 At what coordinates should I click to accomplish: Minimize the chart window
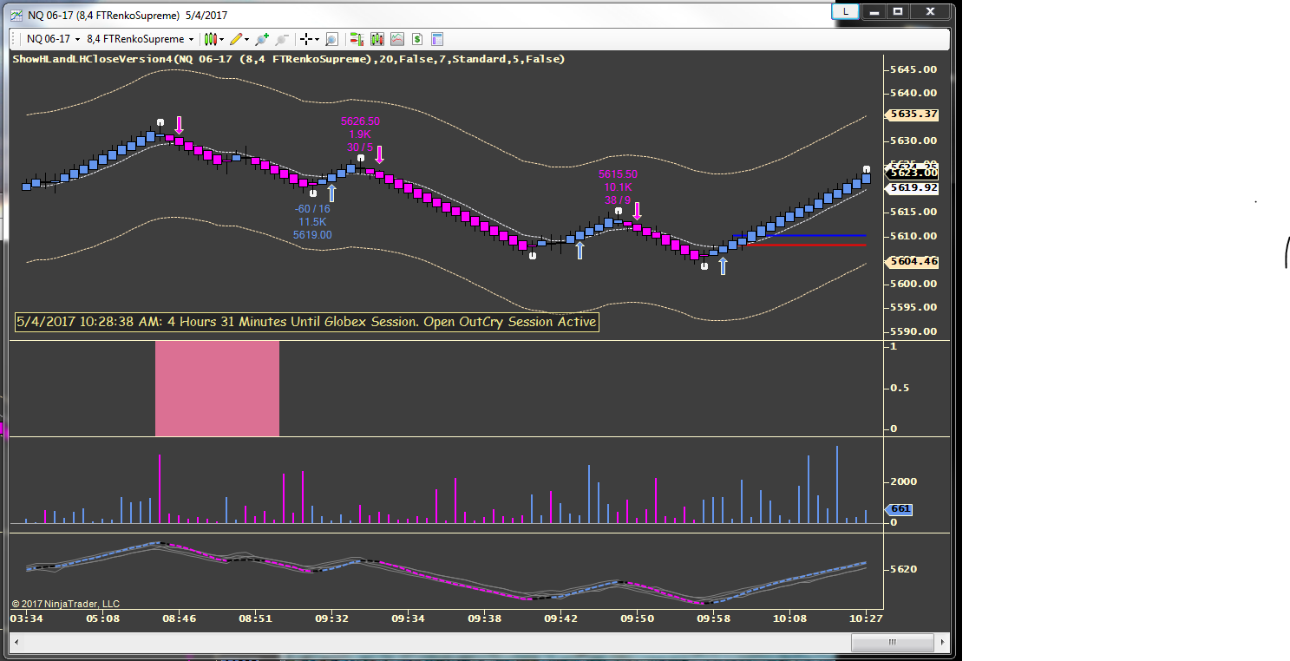pos(873,12)
